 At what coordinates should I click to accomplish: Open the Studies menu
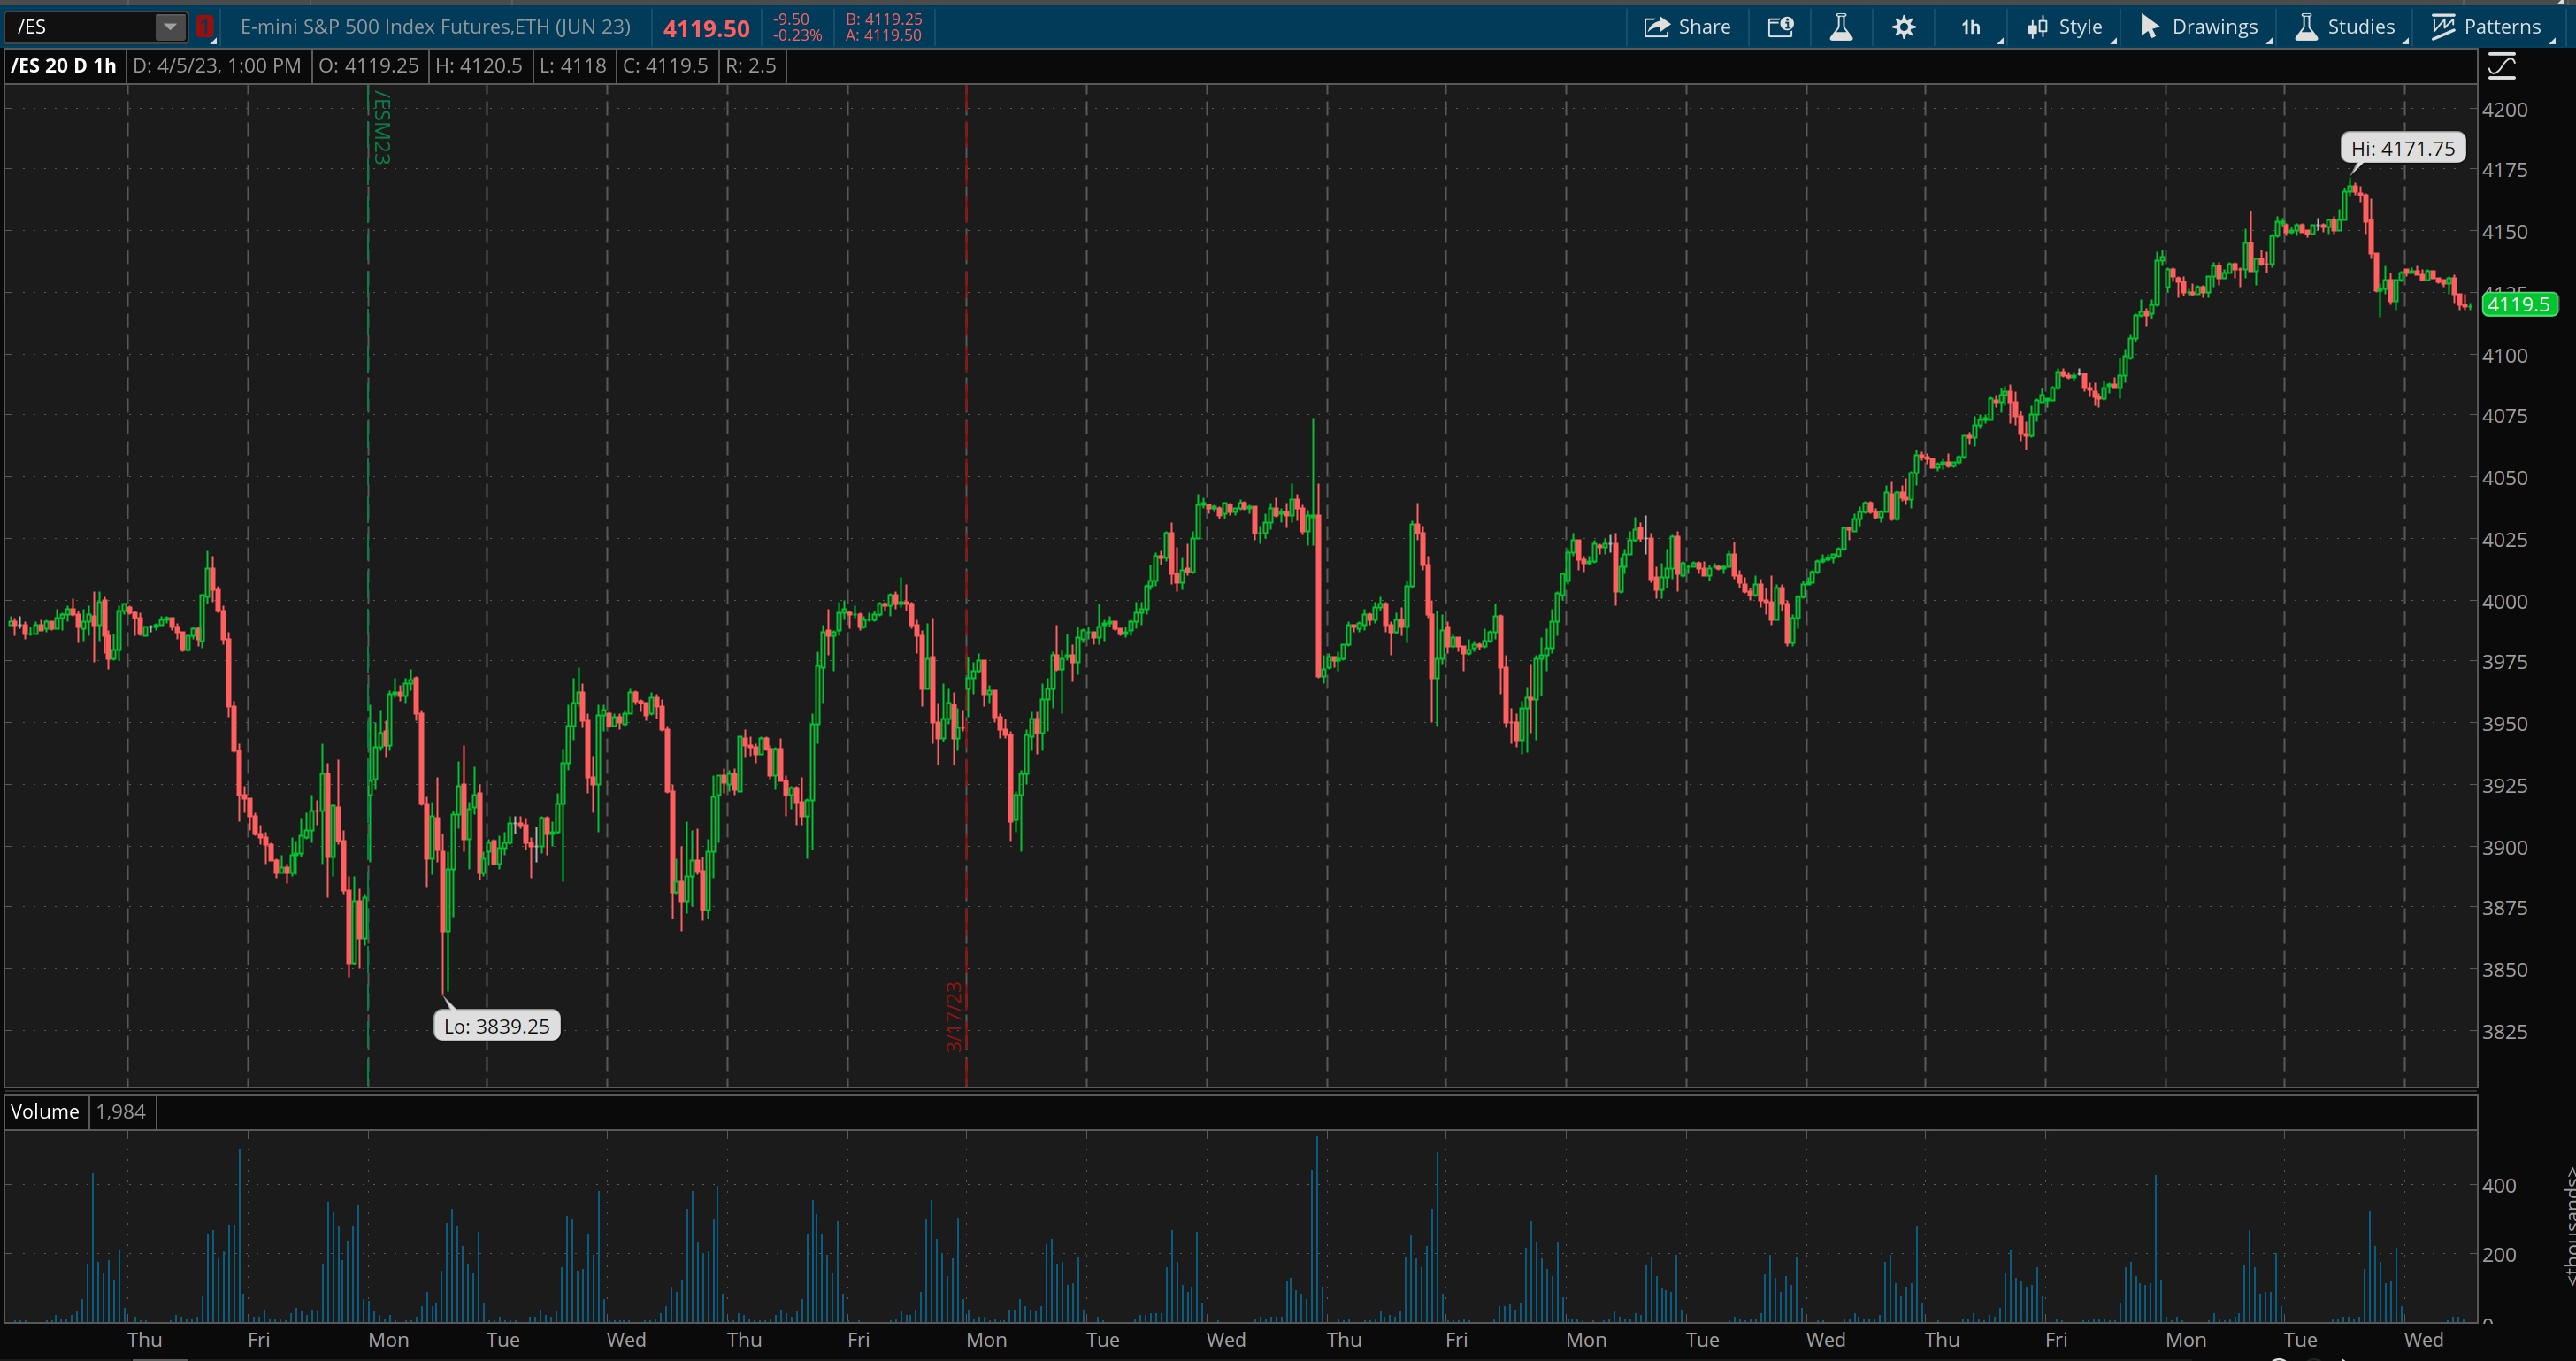click(2345, 27)
